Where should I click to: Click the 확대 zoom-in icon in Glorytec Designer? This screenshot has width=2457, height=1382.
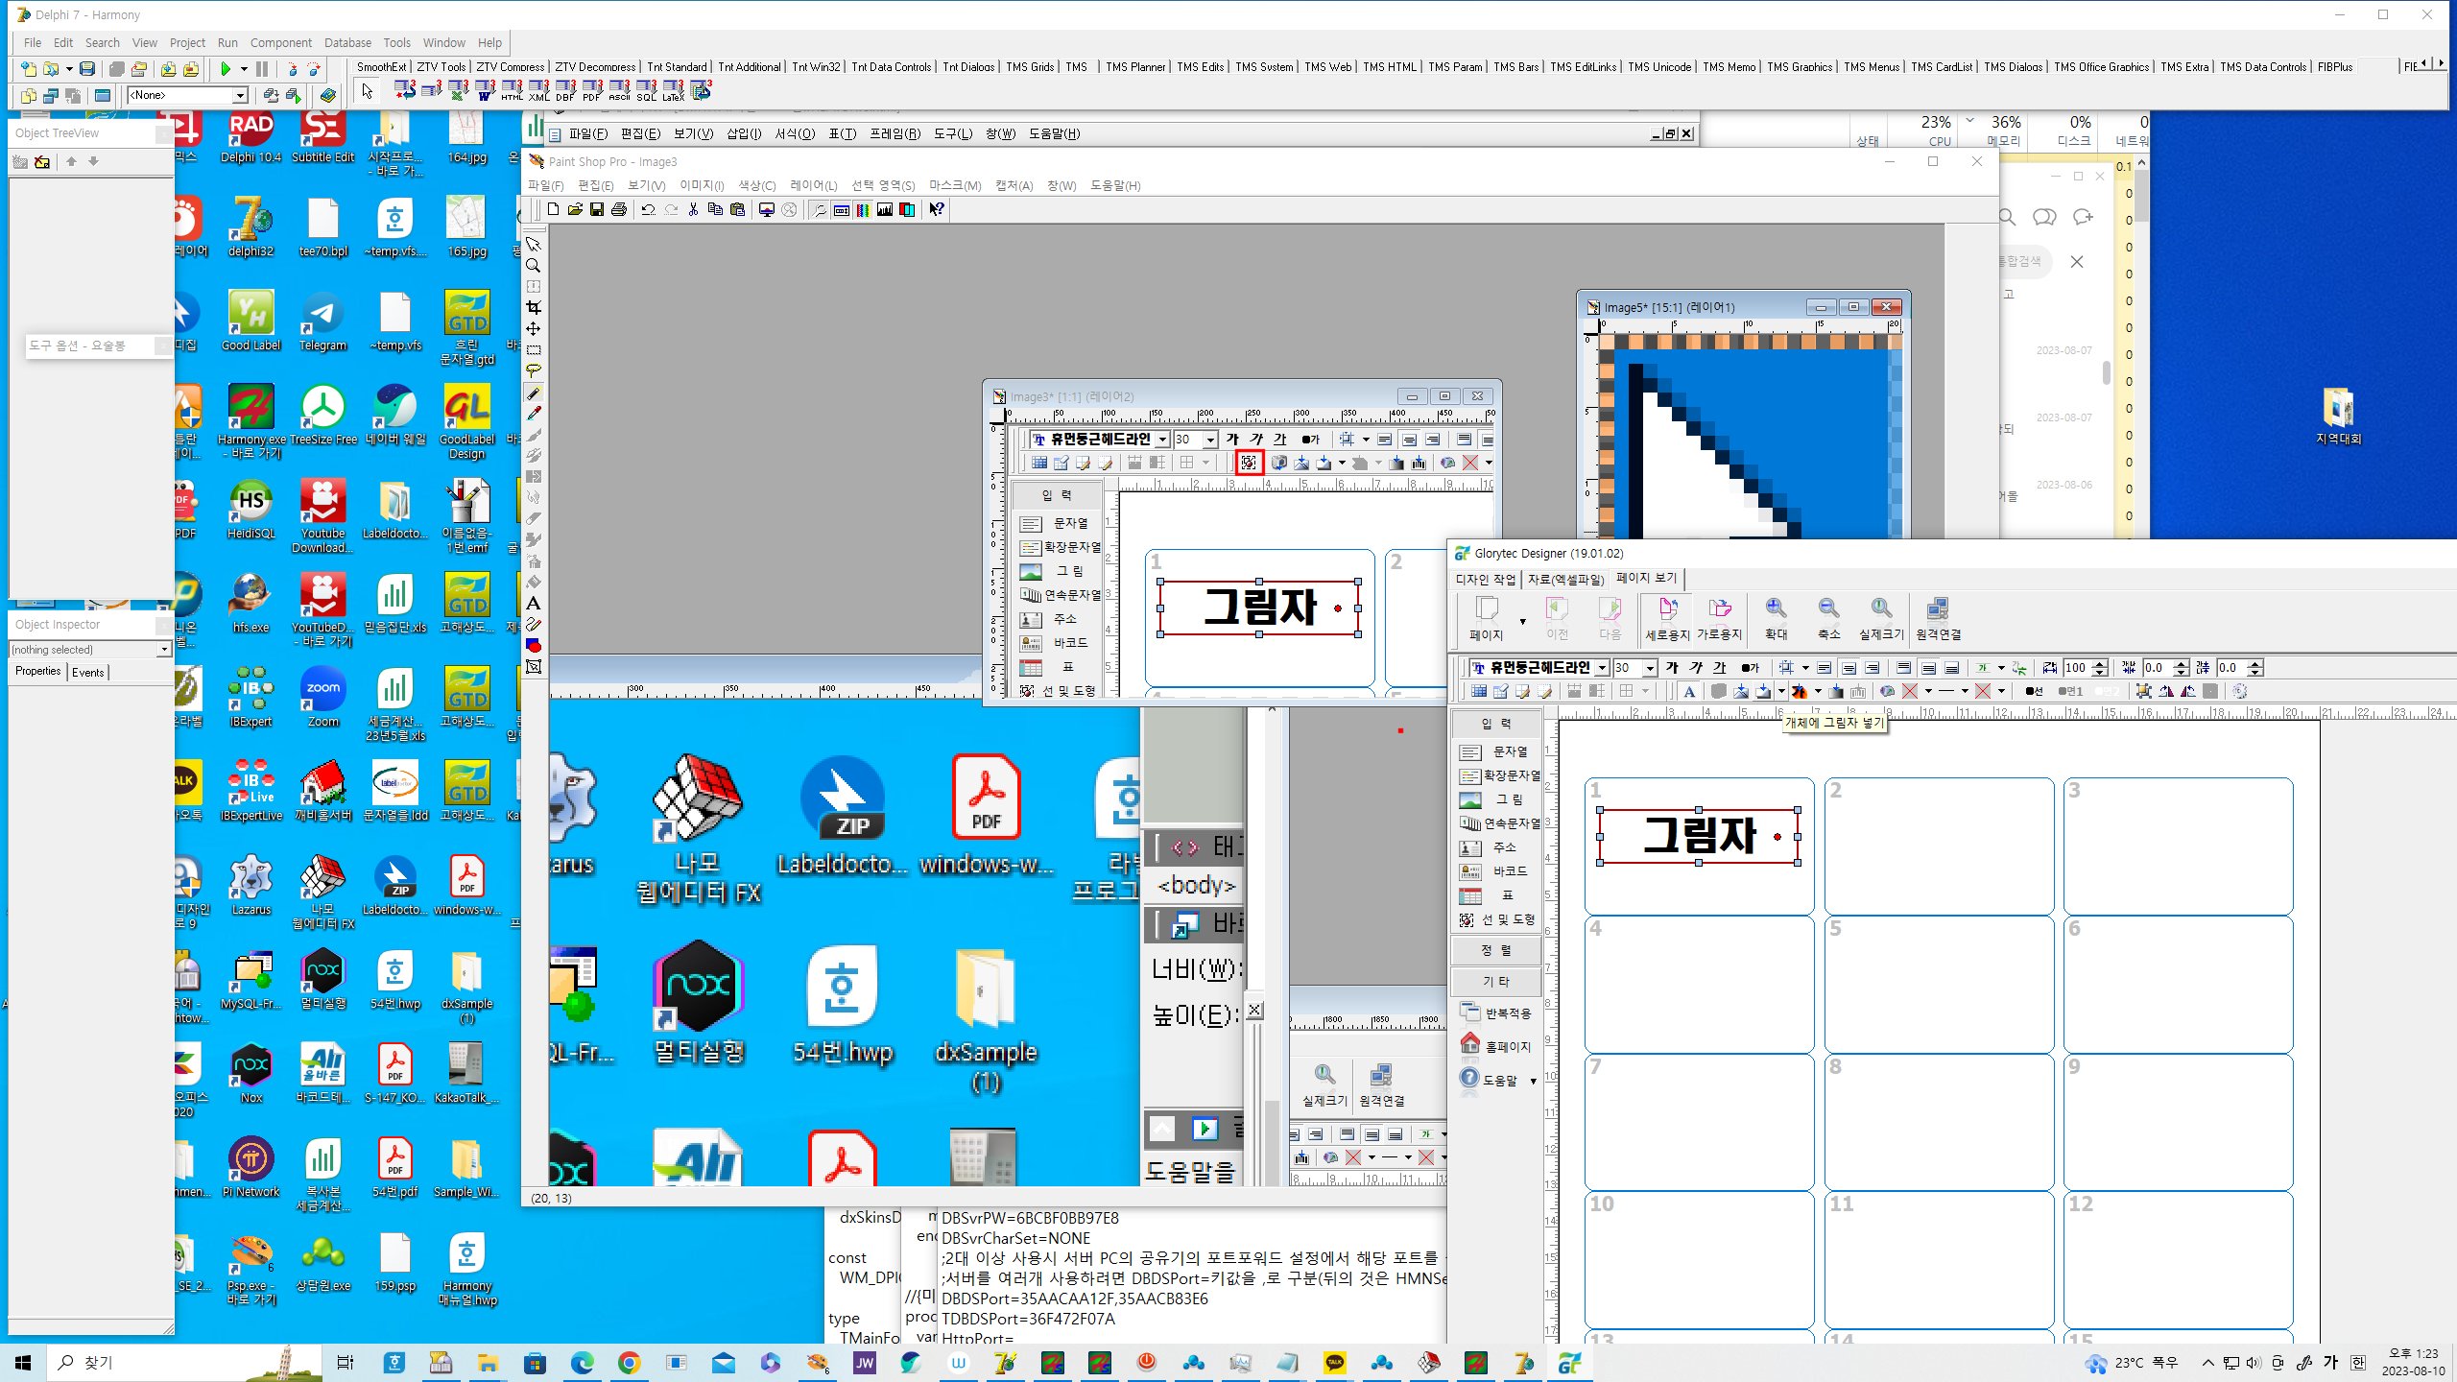[x=1776, y=618]
